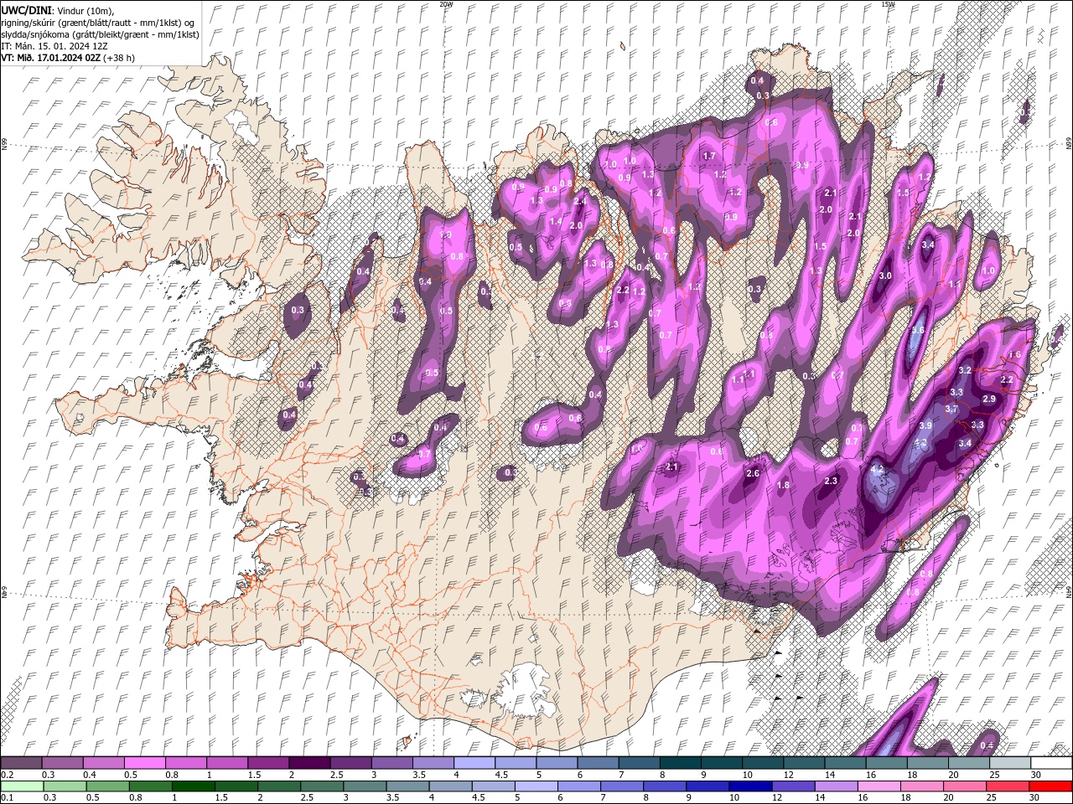Click the 3.9 precipitation value label
This screenshot has width=1073, height=804.
pos(925,425)
